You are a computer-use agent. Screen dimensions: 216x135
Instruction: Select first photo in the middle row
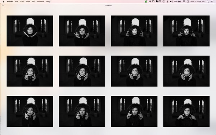point(30,71)
